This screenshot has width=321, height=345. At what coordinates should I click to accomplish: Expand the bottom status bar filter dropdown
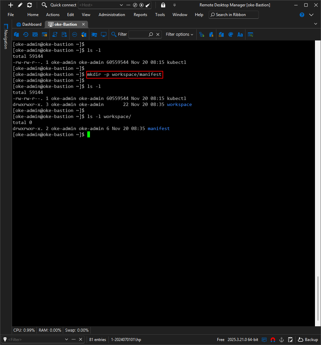66,340
